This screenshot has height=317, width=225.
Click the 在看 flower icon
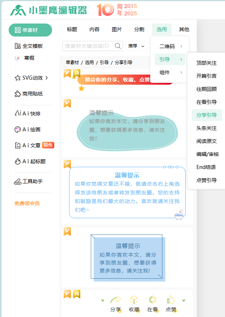pyautogui.click(x=152, y=300)
